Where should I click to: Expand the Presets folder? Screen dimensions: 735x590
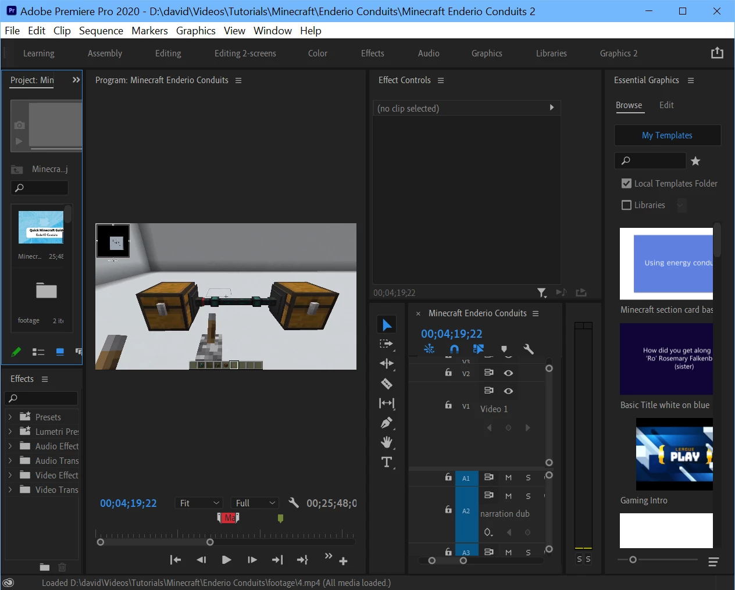(10, 417)
